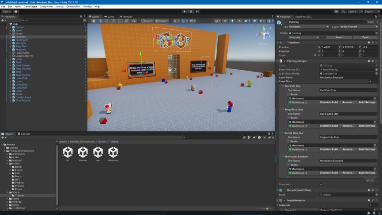
Task: Click the global search magnifier icon
Action: (343, 11)
